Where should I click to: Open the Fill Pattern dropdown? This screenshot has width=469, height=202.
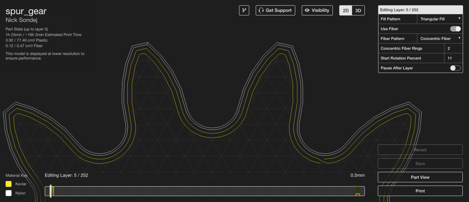[x=439, y=19]
